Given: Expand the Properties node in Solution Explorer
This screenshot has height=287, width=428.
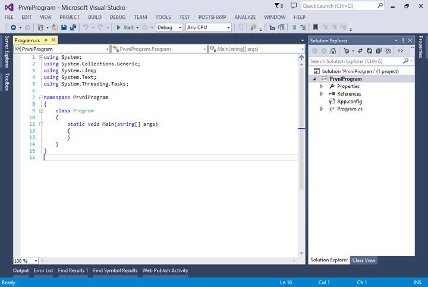Looking at the screenshot, I should (x=322, y=86).
